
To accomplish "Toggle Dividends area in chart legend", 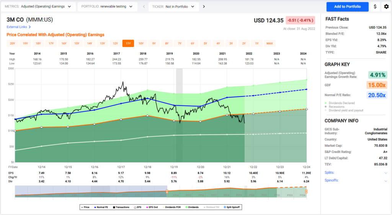I will click(192, 207).
